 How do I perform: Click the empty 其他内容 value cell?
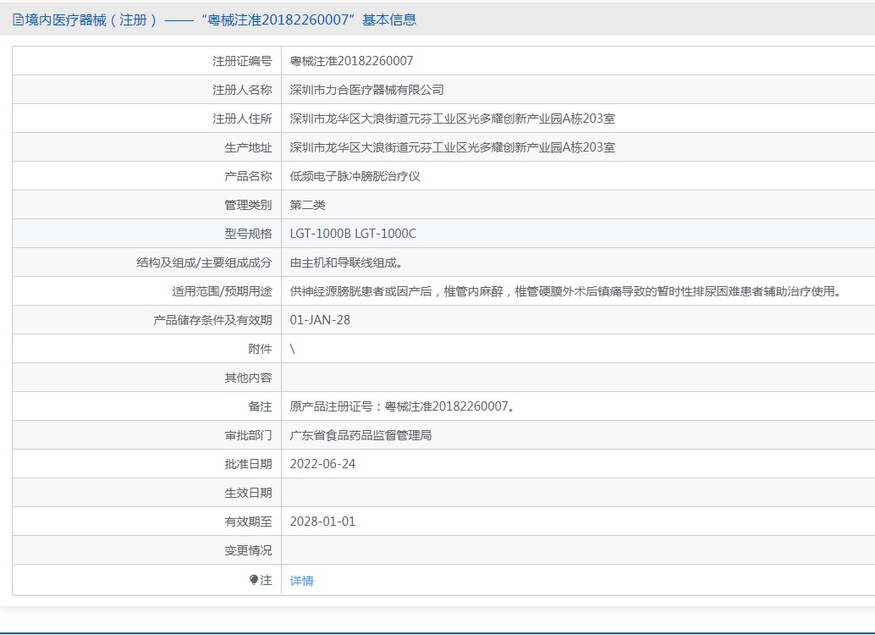click(575, 378)
